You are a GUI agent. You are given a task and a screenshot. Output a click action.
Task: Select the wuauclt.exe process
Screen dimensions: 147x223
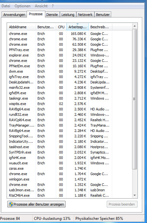[x=69, y=163]
